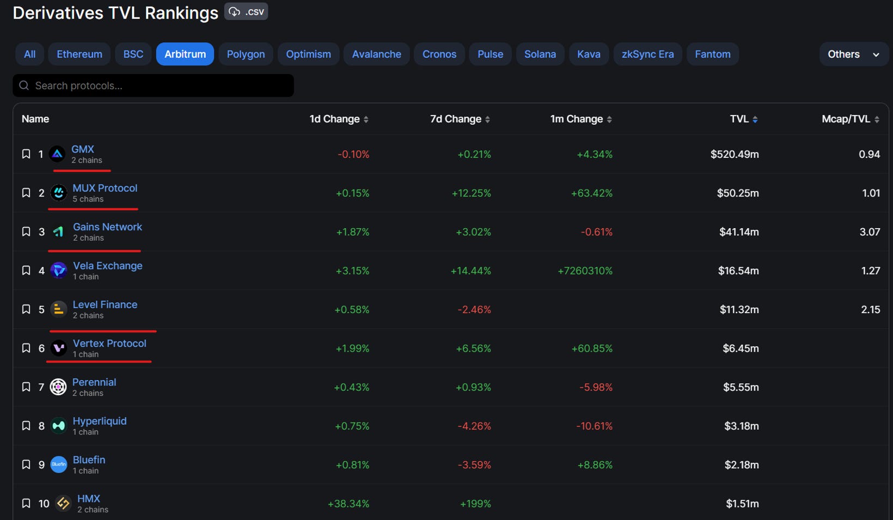893x520 pixels.
Task: Click the Vela Exchange logo icon
Action: 58,271
